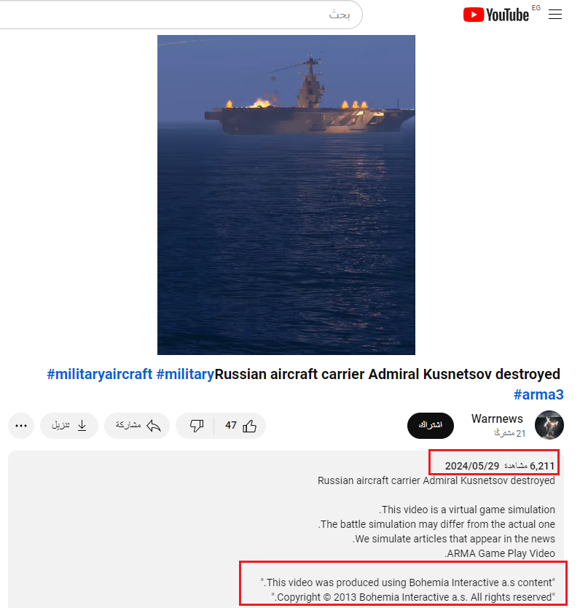Click the video title text
The width and height of the screenshot is (580, 608).
pyautogui.click(x=387, y=374)
